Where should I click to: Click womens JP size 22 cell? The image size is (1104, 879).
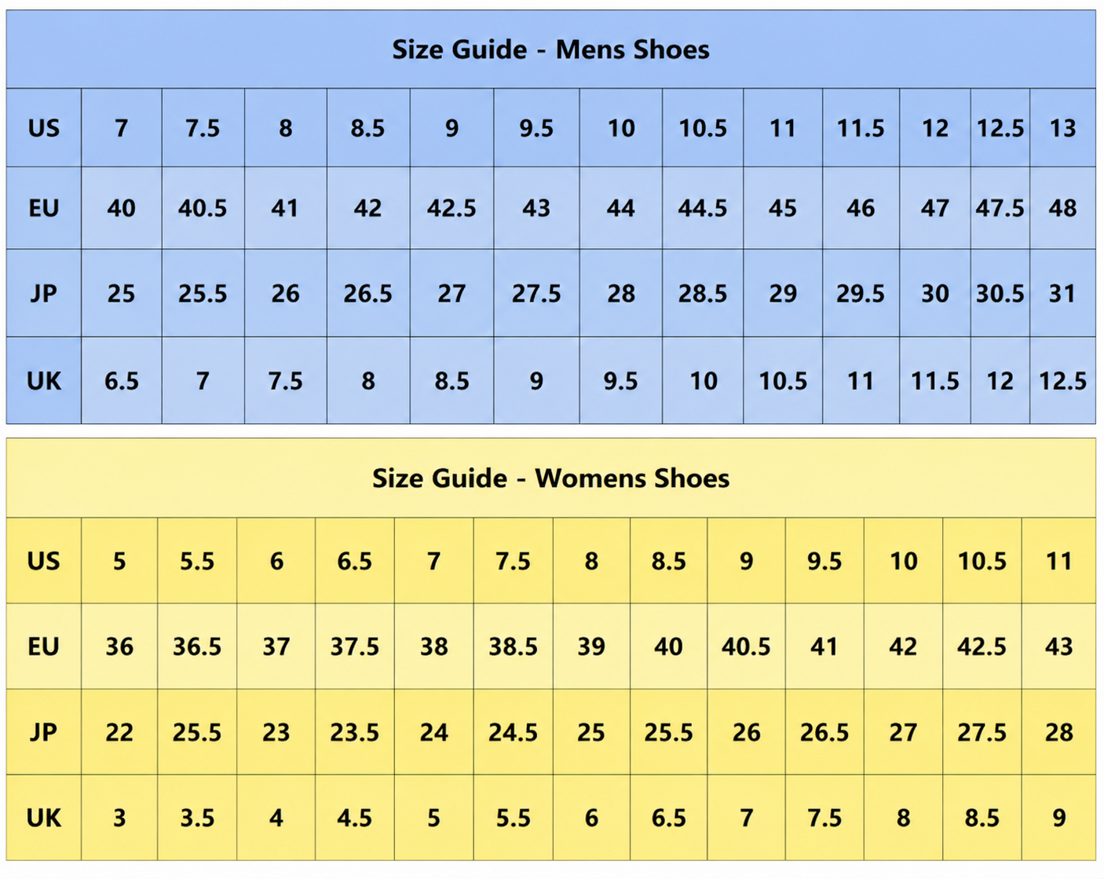(x=119, y=732)
